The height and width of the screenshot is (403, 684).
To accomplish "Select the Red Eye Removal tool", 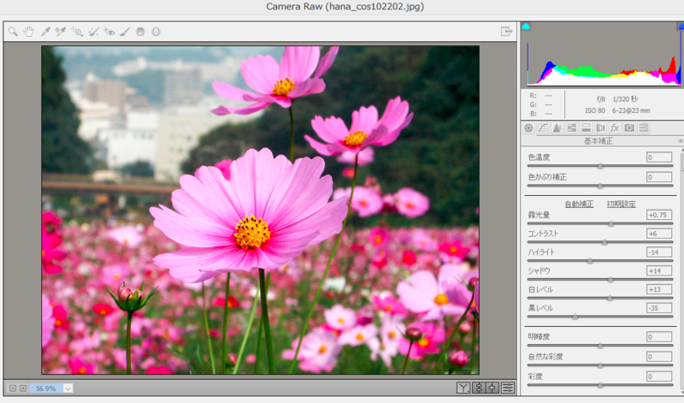I will click(109, 32).
